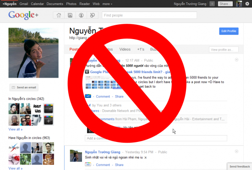This screenshot has height=170, width=252.
Task: Open Gmail from the top bar
Action: click(x=24, y=4)
